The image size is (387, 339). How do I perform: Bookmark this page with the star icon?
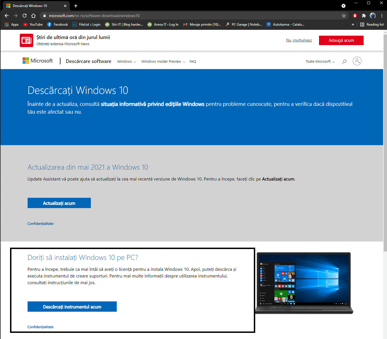(x=344, y=16)
